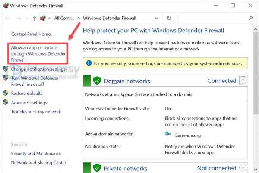Open Allow an app or feature link
The image size is (259, 173).
(x=38, y=53)
